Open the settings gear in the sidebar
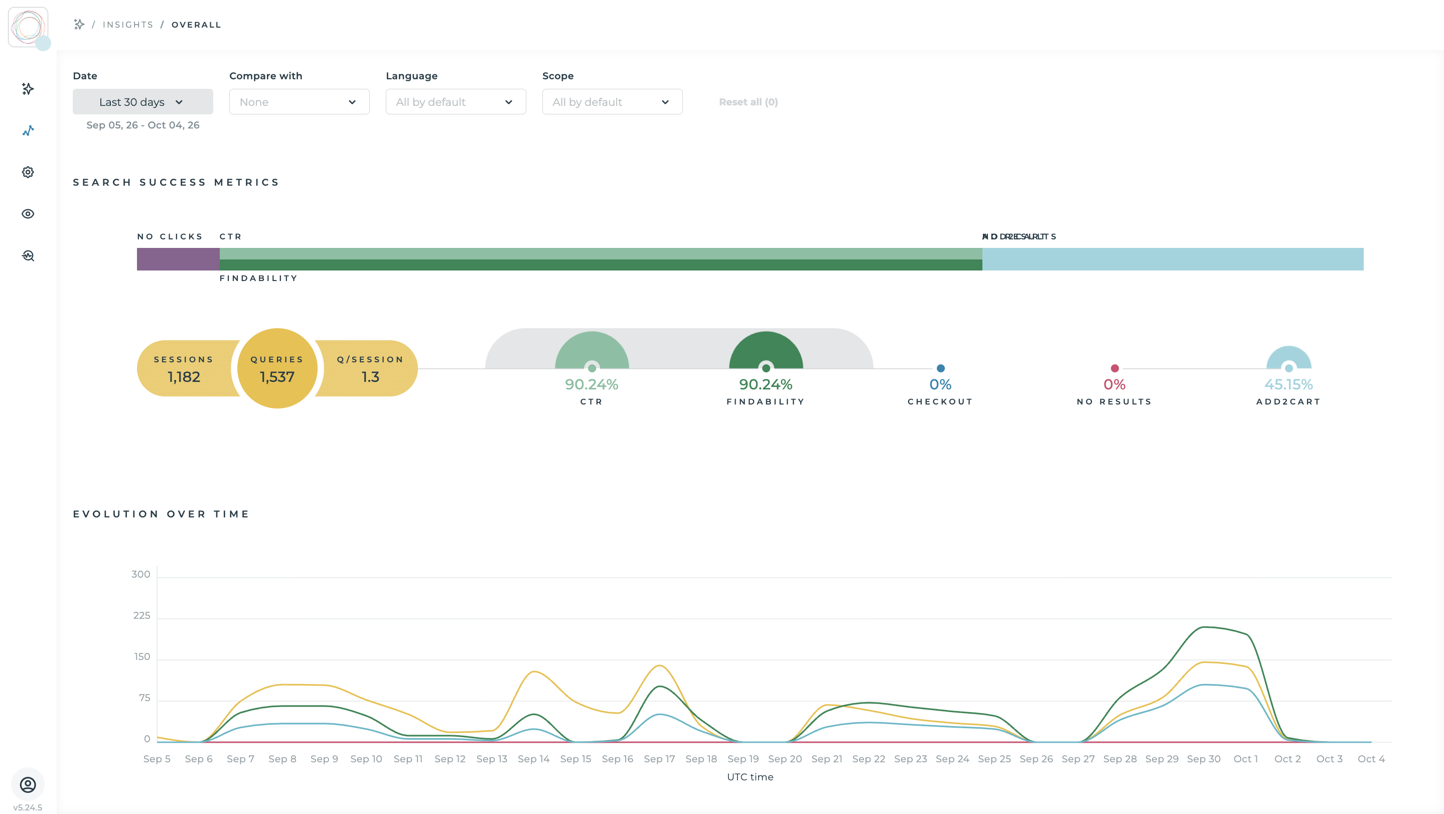1444x814 pixels. coord(28,172)
